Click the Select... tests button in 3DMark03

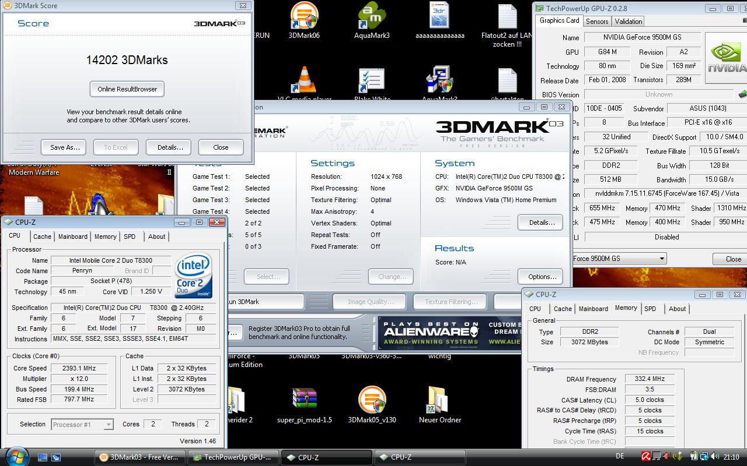(267, 277)
